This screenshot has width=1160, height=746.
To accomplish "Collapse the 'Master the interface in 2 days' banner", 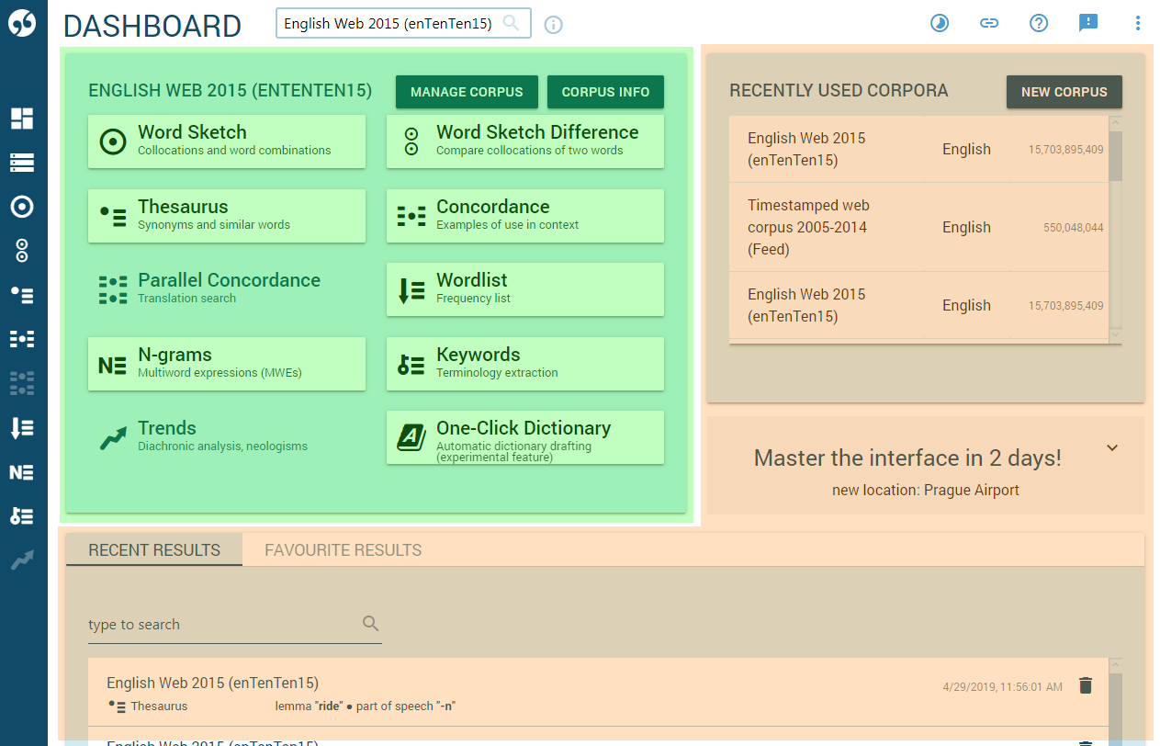I will [1112, 447].
